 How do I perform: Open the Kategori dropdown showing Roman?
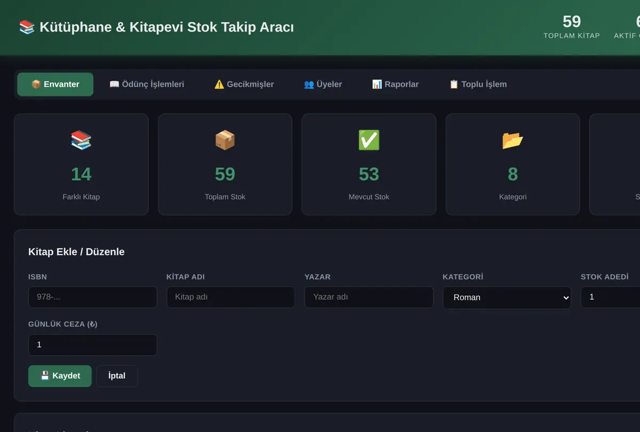coord(507,298)
